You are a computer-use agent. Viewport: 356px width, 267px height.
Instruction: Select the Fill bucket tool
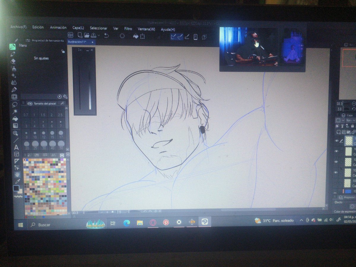15,118
